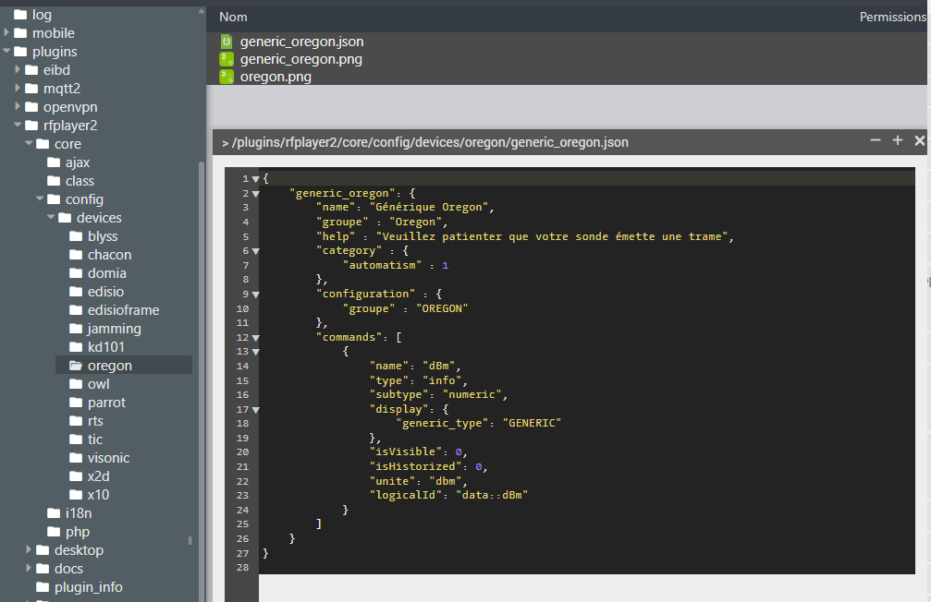Select the opened oregon folder icon

click(x=76, y=366)
